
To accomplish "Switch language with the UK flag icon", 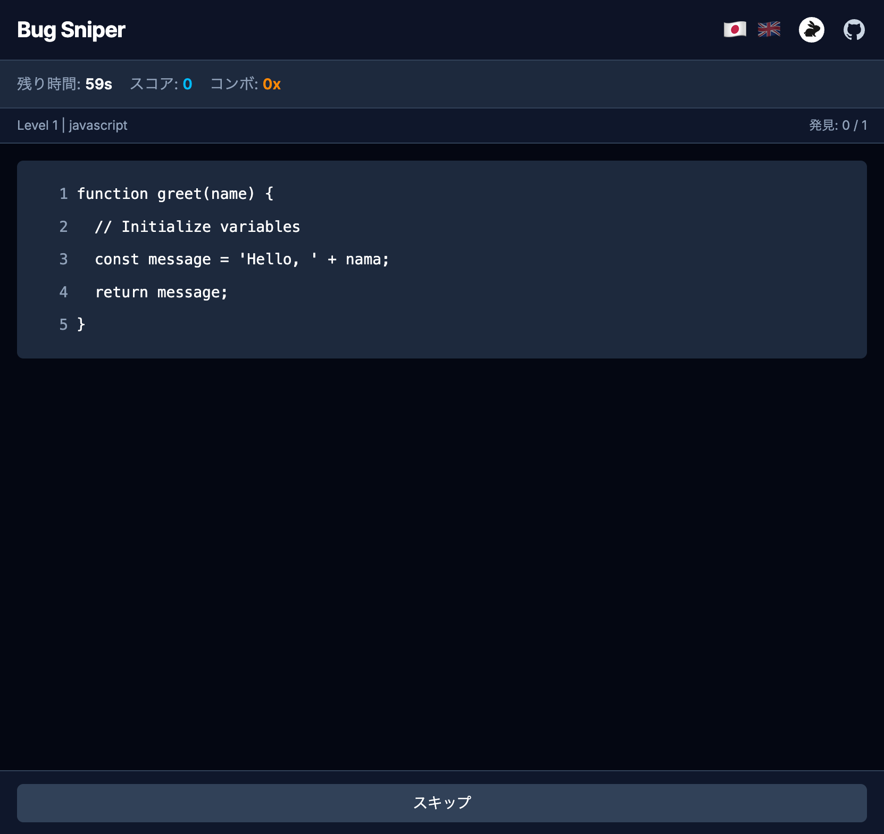I will click(x=769, y=29).
